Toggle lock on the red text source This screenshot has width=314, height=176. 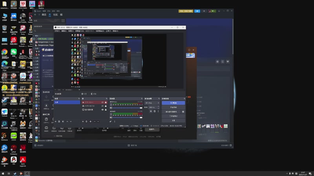(106, 102)
